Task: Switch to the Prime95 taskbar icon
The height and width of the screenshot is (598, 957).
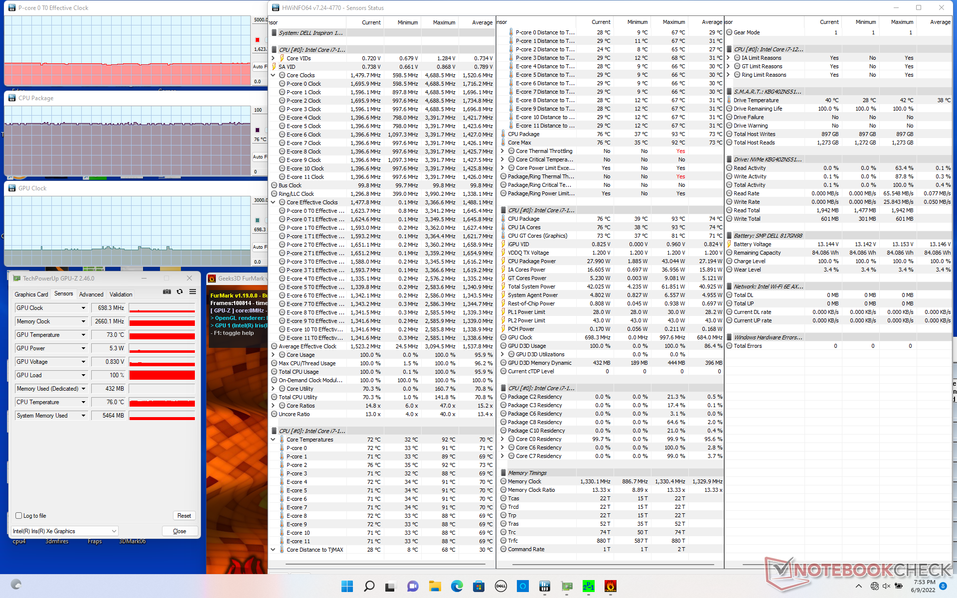Action: point(588,586)
